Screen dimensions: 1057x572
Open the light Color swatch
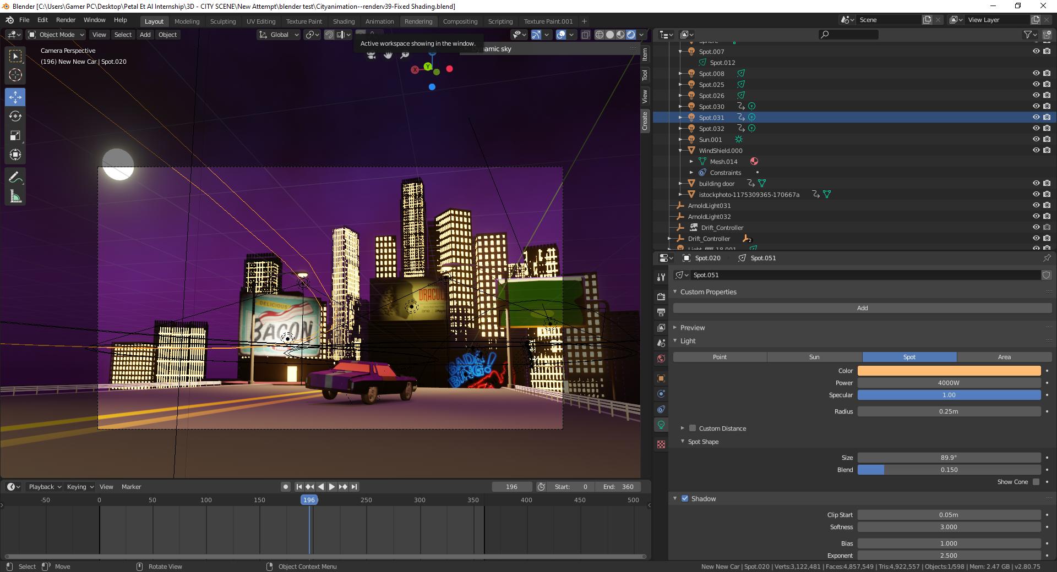(x=949, y=371)
